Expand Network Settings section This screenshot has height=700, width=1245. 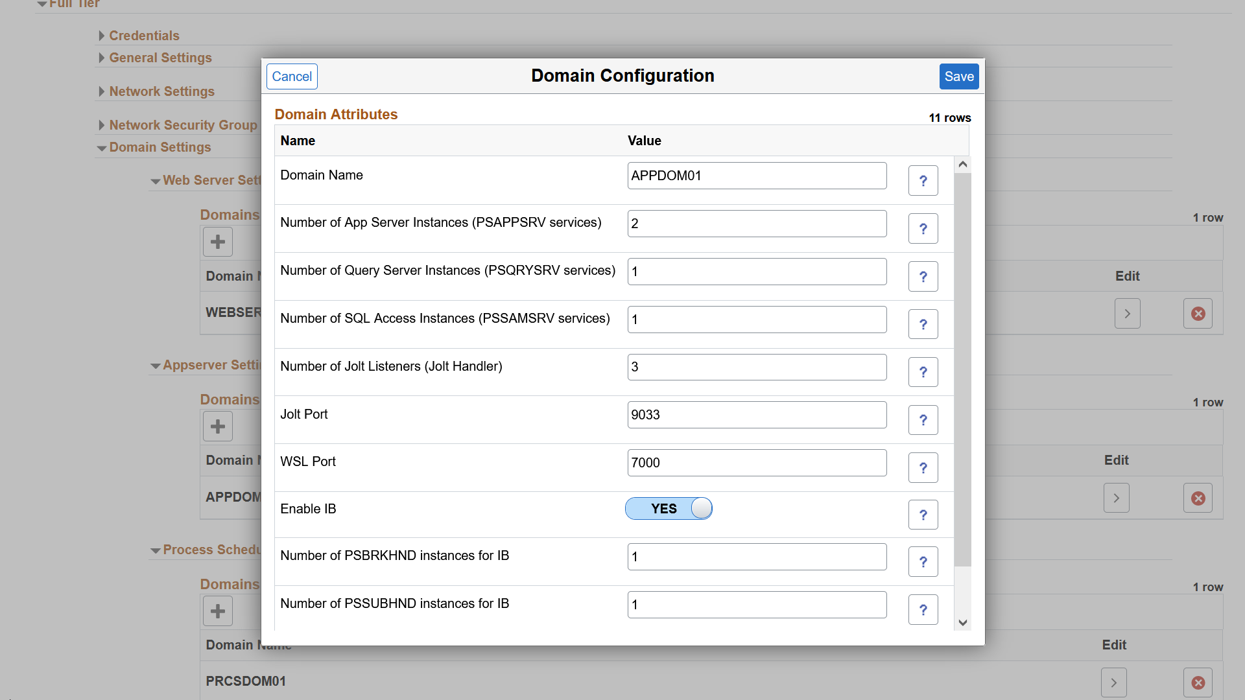pos(161,91)
